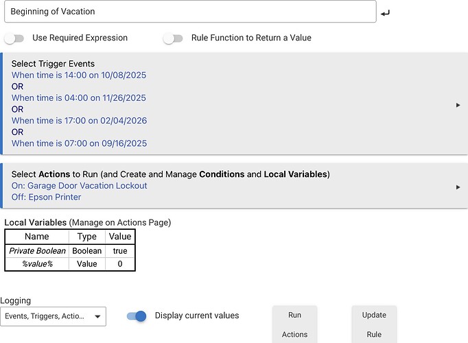468x343 pixels.
Task: Click the Local Variables heading text
Action: (36, 222)
